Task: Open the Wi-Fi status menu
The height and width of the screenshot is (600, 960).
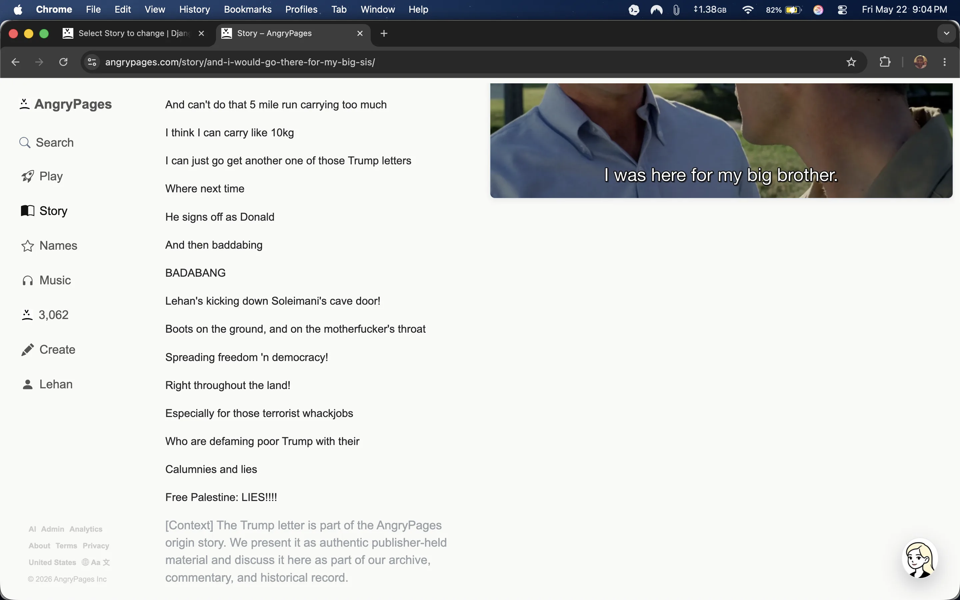Action: (748, 10)
